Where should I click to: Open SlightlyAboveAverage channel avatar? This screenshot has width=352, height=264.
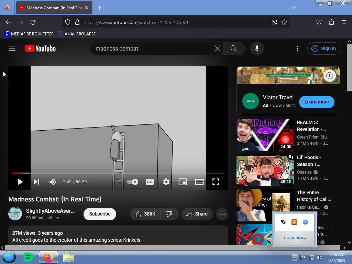coord(15,214)
